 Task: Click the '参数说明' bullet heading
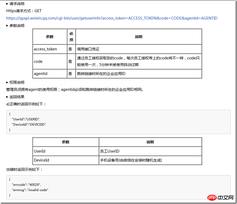17,26
